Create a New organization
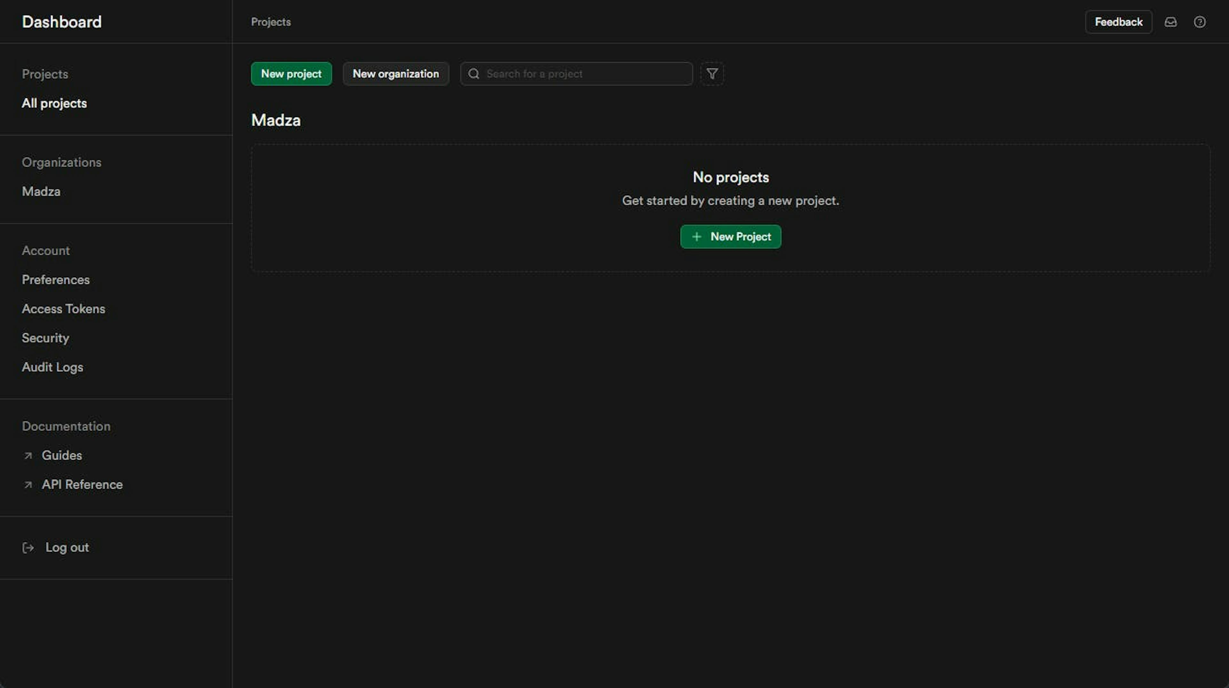This screenshot has height=688, width=1229. pyautogui.click(x=396, y=74)
